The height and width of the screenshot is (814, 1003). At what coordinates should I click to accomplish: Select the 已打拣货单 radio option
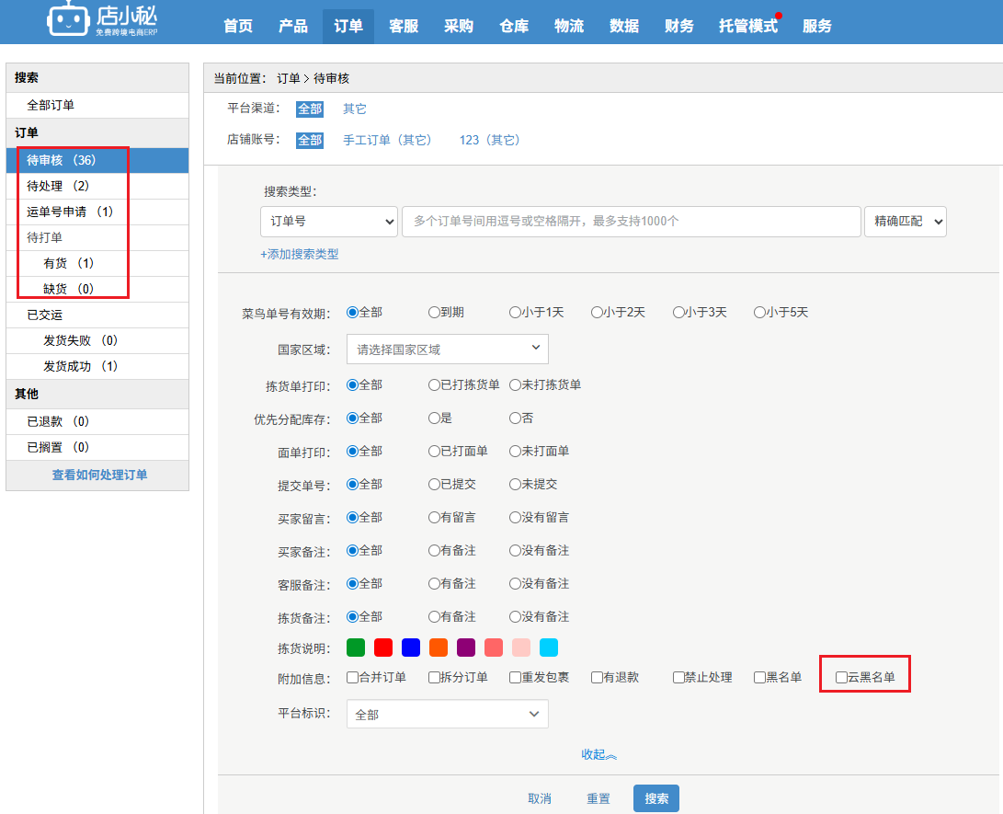434,384
